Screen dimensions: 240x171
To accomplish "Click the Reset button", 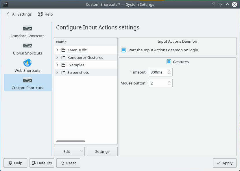I will click(x=68, y=163).
